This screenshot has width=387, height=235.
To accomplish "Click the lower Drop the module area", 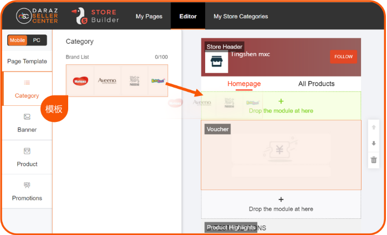I will click(281, 204).
